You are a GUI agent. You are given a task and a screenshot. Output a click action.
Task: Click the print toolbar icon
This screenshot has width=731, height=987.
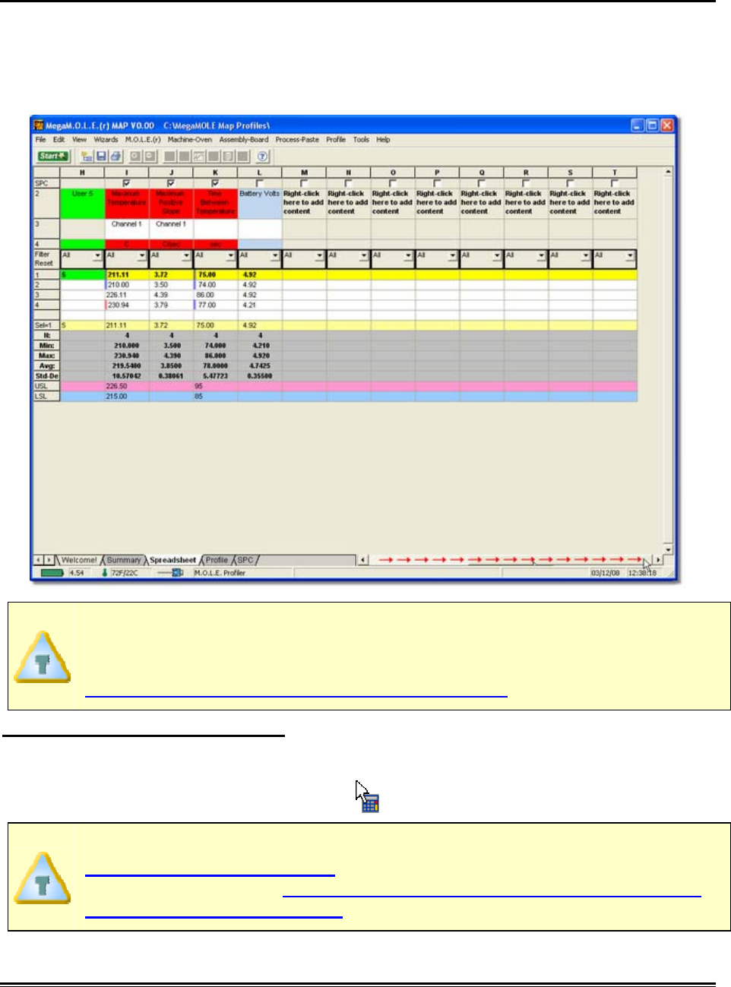click(x=116, y=156)
